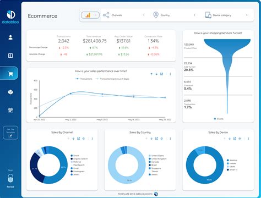Click pin icon on Sales By Country
This screenshot has width=261, height=198.
(x=161, y=139)
